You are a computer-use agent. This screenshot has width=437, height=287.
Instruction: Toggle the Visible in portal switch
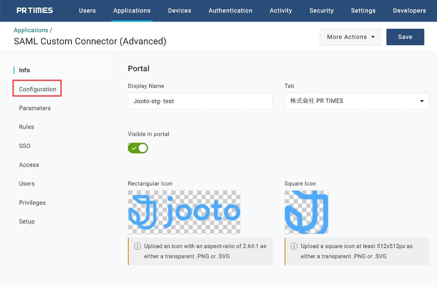[x=138, y=148]
